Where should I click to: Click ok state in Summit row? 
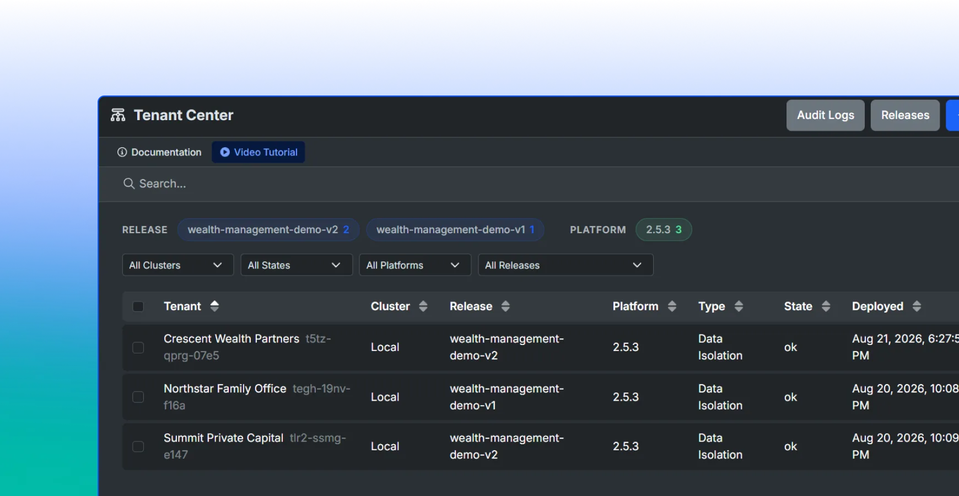click(x=790, y=446)
